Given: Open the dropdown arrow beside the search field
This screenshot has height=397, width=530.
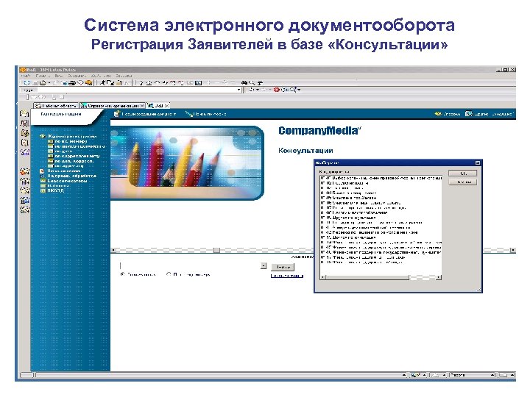Looking at the screenshot, I should coord(264,266).
